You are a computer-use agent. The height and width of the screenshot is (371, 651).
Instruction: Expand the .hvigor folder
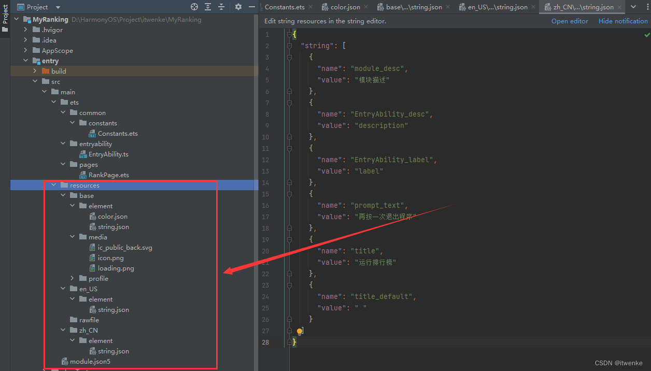pos(26,30)
